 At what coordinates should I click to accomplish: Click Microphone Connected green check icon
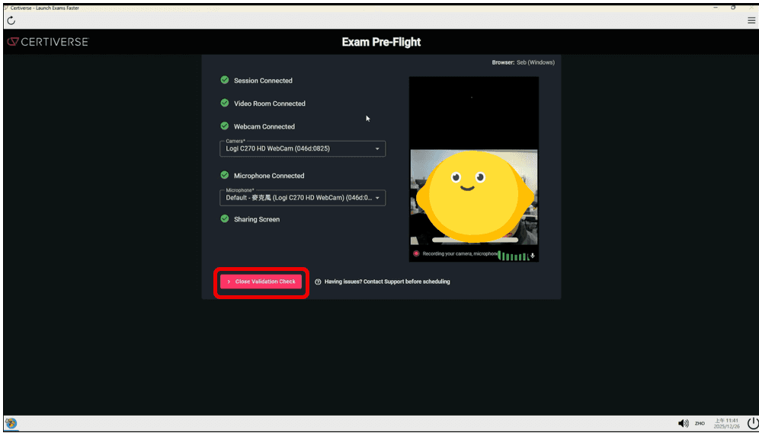coord(225,175)
